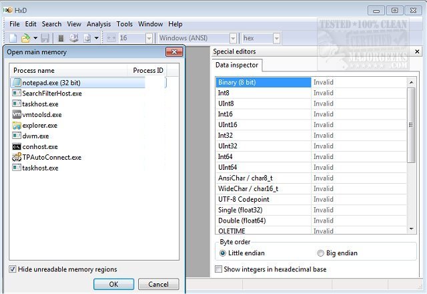Select the Single (float32) row
This screenshot has width=427, height=294.
pos(311,210)
